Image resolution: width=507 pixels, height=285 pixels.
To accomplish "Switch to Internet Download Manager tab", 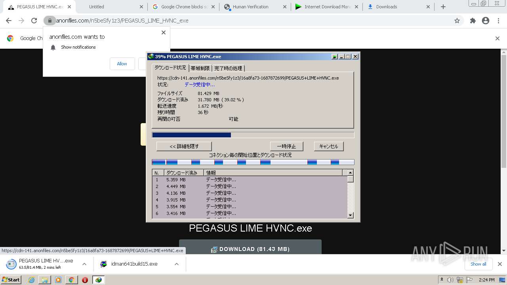I will pos(327,7).
